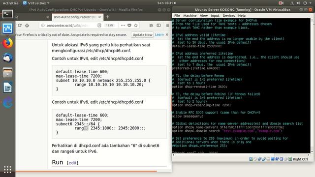Open the Machine menu in VirtualBox

(x=189, y=16)
